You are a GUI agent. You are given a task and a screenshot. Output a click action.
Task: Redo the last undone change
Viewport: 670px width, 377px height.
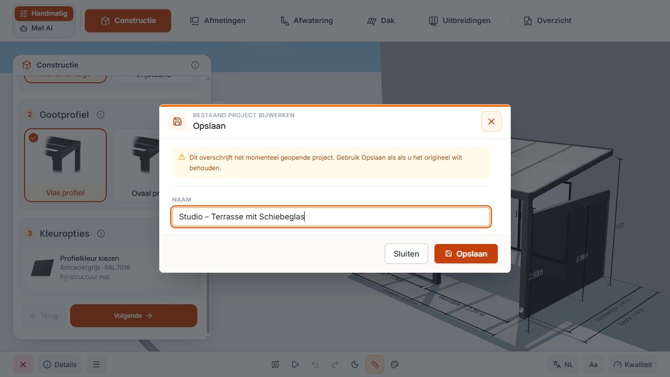point(335,364)
